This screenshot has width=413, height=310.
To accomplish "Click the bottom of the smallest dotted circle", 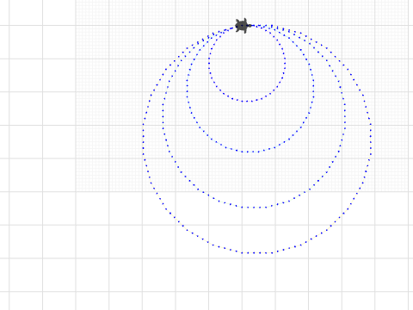I will [x=247, y=101].
